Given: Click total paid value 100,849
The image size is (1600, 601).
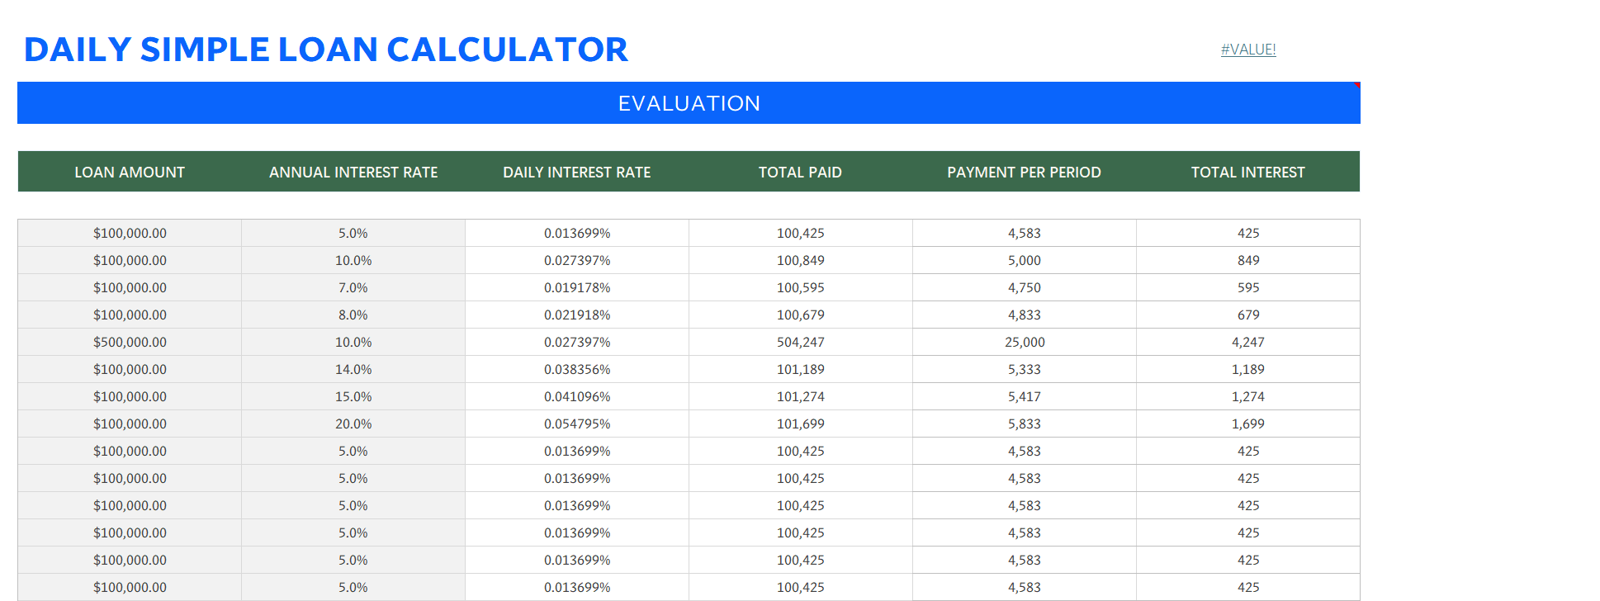Looking at the screenshot, I should [x=801, y=260].
